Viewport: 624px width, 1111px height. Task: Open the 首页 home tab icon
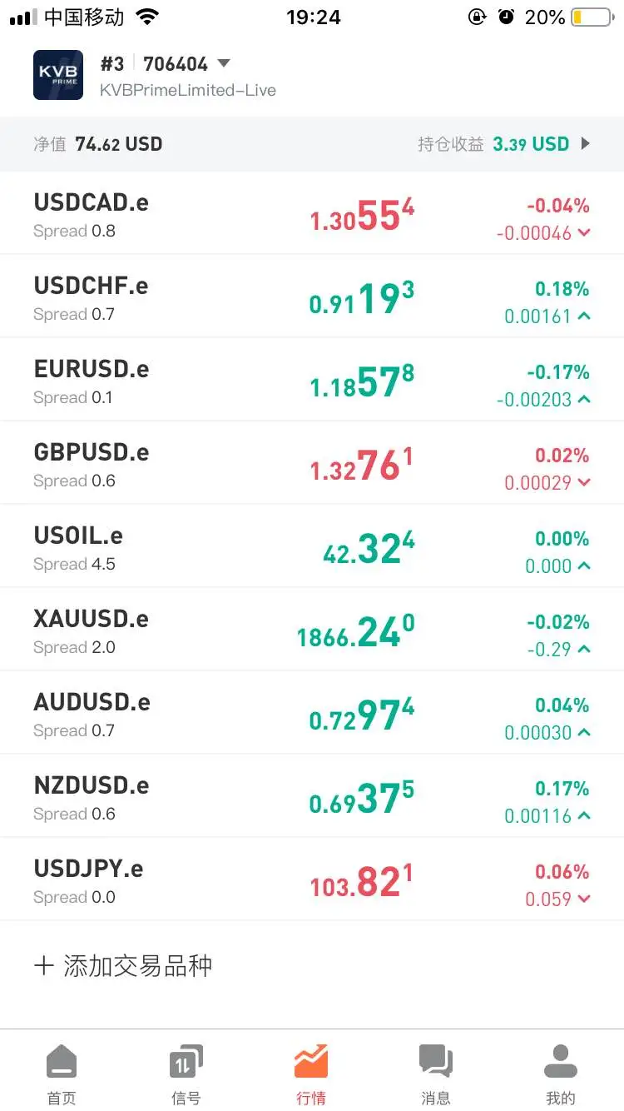(62, 1063)
